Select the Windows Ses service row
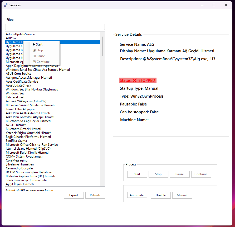 53,93
